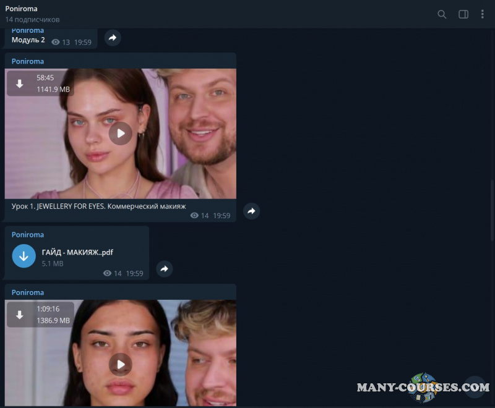This screenshot has height=408, width=495.
Task: Open the search in the Poniroma channel
Action: coord(442,14)
